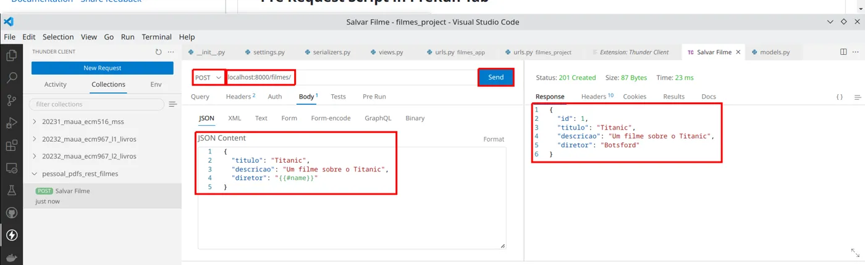865x265 pixels.
Task: Open the response Results tab
Action: (673, 97)
